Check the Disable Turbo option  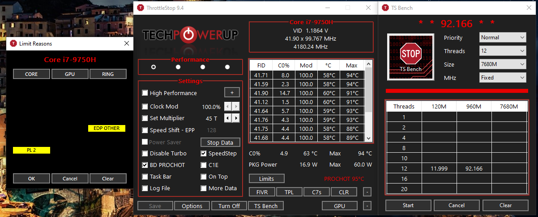tap(145, 153)
